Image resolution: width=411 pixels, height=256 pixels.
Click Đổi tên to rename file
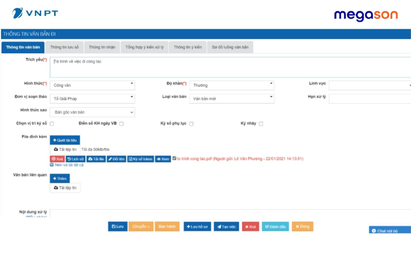pyautogui.click(x=117, y=159)
